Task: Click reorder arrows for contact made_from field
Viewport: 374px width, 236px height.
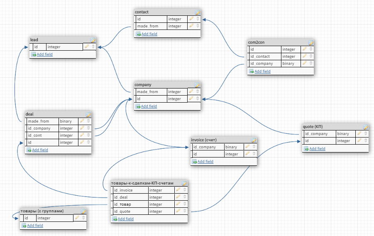Action: point(198,26)
